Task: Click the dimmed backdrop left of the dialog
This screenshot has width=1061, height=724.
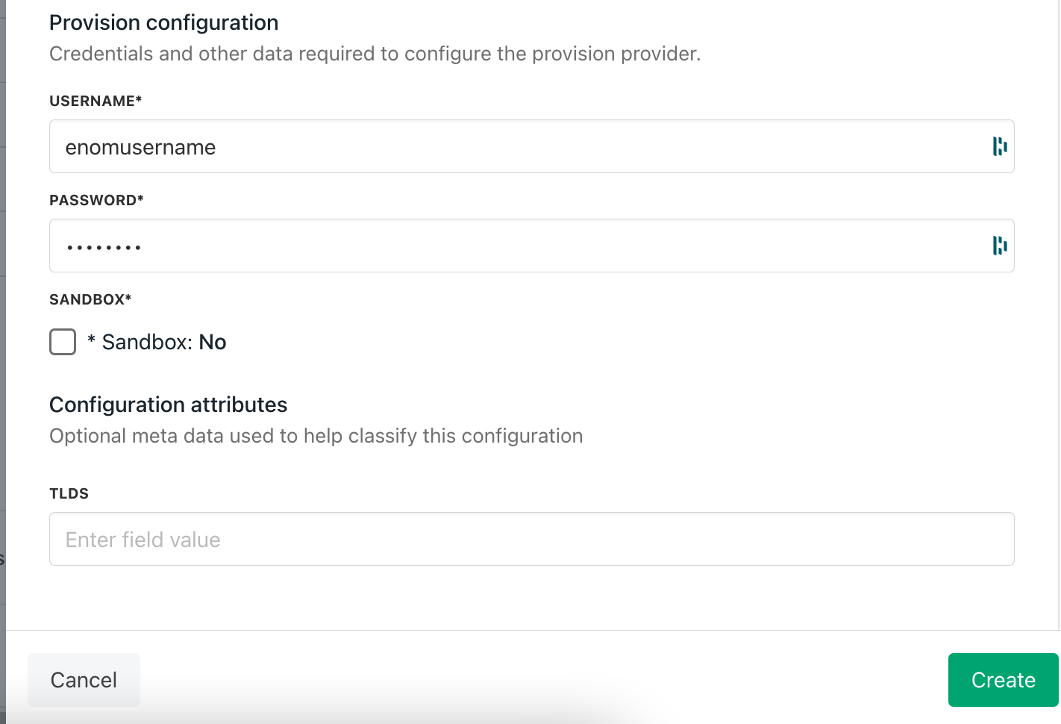Action: point(2,373)
